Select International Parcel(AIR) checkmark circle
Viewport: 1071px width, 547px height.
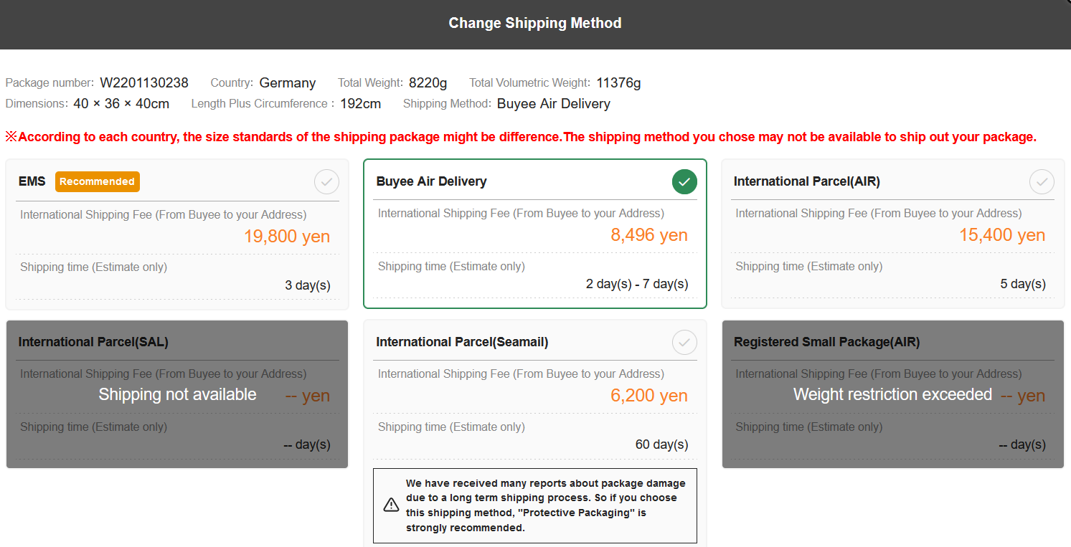click(1042, 182)
